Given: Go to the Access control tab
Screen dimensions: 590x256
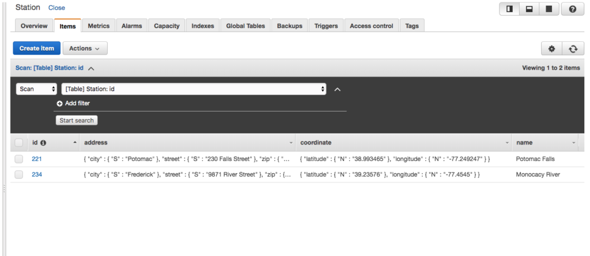Looking at the screenshot, I should coord(372,26).
